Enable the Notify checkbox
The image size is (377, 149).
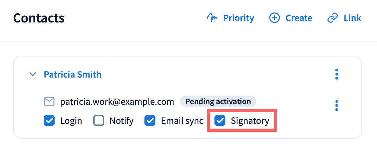coord(99,120)
